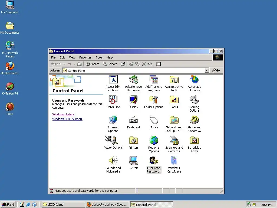Select Mozilla Firefox desktop shortcut
The image size is (277, 208).
pos(10,69)
